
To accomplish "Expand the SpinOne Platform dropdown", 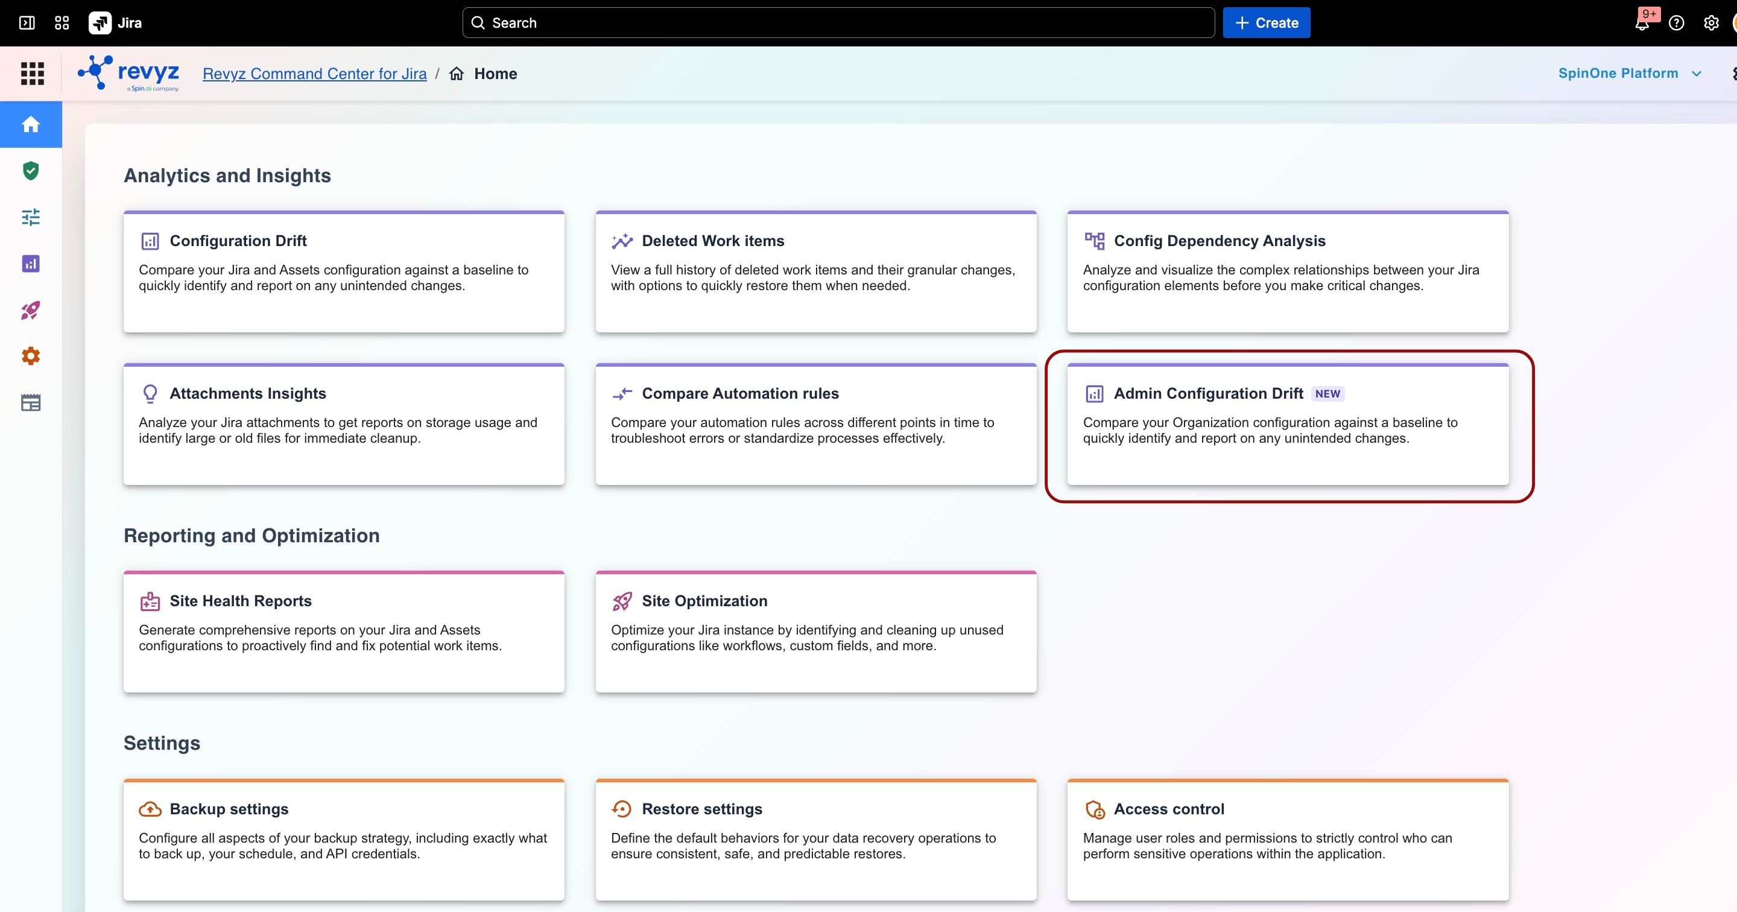I will tap(1630, 74).
